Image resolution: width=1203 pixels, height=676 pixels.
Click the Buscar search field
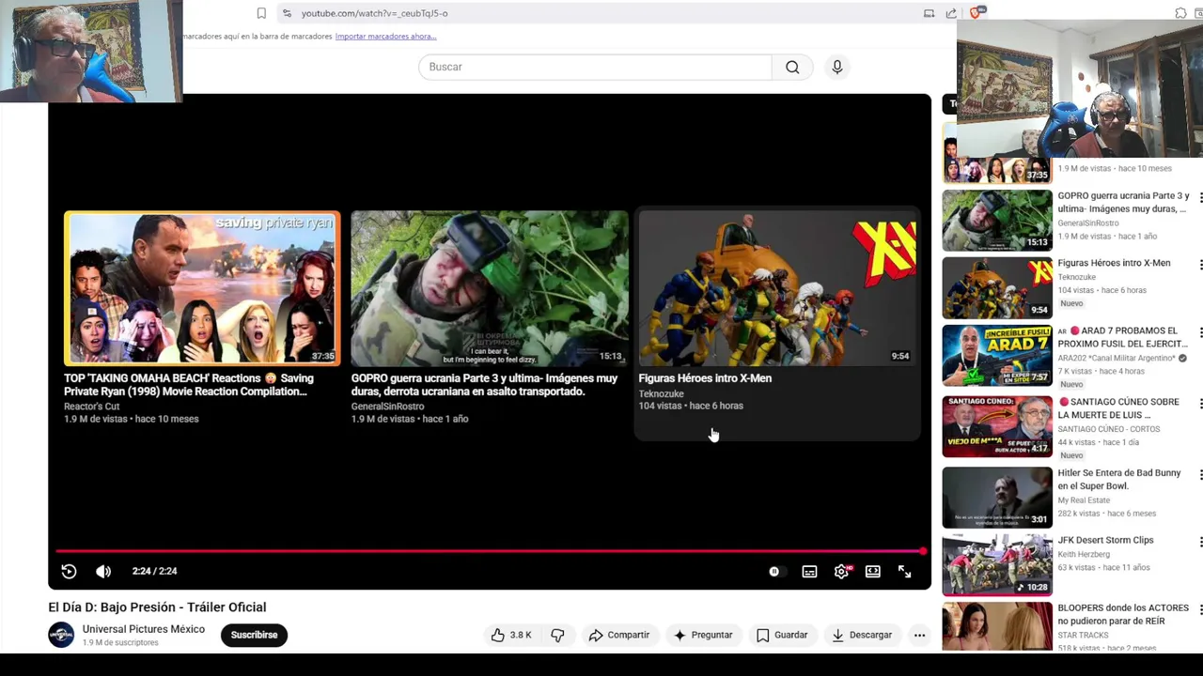(595, 67)
